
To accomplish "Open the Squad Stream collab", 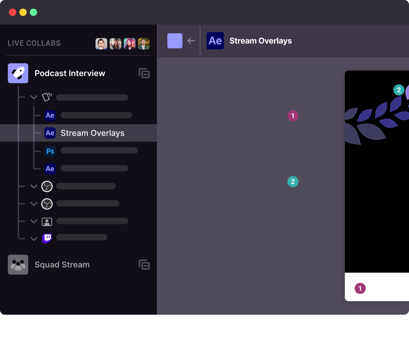I will point(62,265).
